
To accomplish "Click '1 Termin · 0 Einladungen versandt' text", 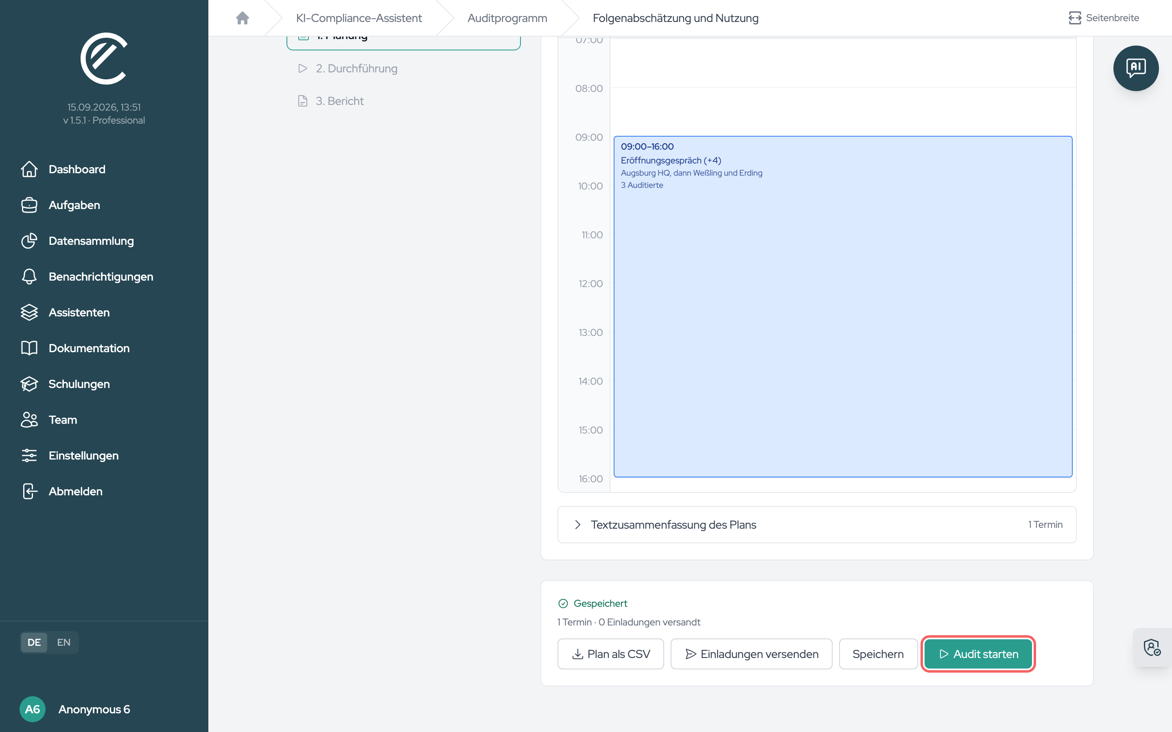I will coord(629,622).
